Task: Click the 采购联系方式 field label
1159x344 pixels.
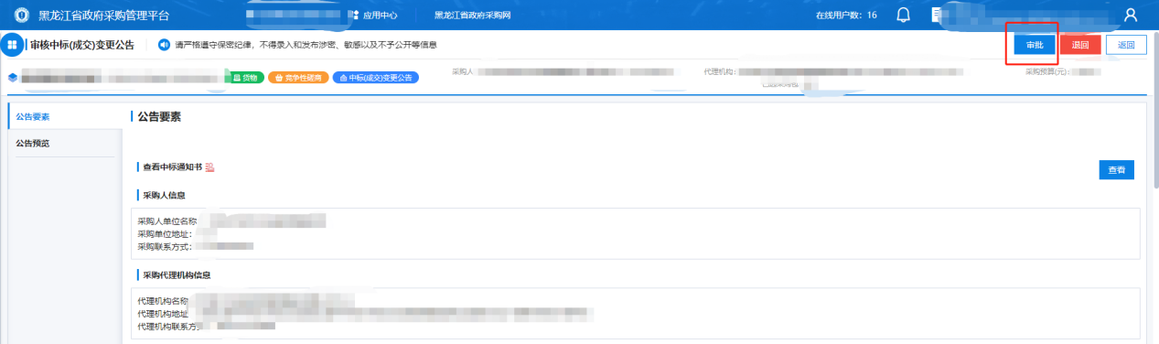Action: pos(165,246)
